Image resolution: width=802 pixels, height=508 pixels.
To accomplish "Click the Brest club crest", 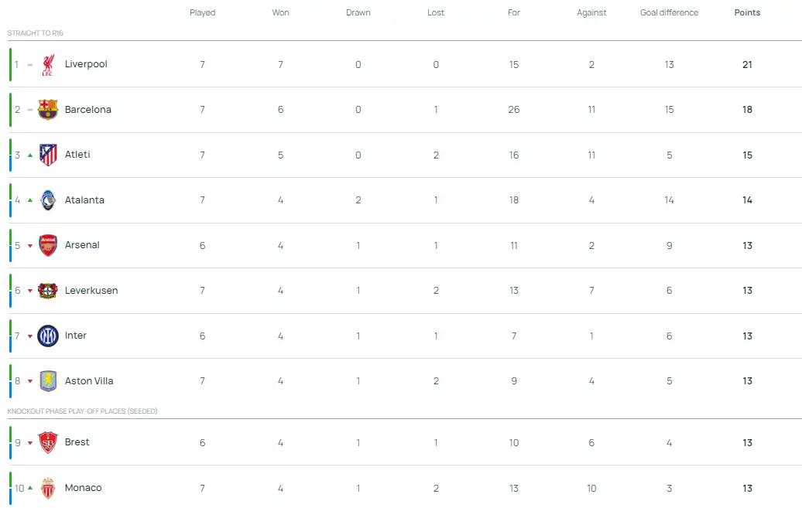I will (48, 442).
